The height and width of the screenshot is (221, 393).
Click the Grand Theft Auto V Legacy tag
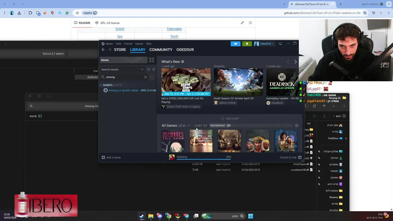coord(181,107)
